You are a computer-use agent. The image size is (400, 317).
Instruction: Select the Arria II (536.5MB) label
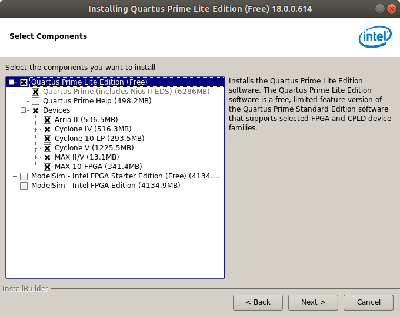[x=86, y=120]
